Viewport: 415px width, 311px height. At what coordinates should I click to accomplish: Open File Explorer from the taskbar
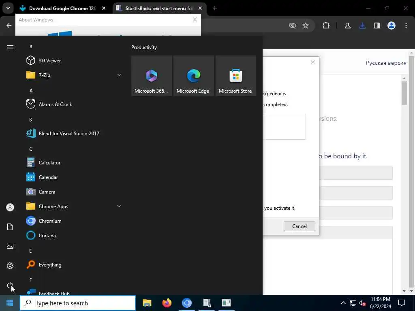tap(147, 303)
